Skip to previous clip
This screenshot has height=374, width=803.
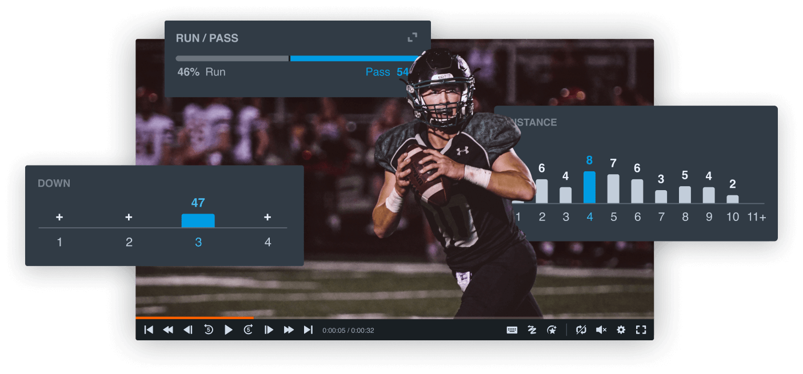(149, 330)
